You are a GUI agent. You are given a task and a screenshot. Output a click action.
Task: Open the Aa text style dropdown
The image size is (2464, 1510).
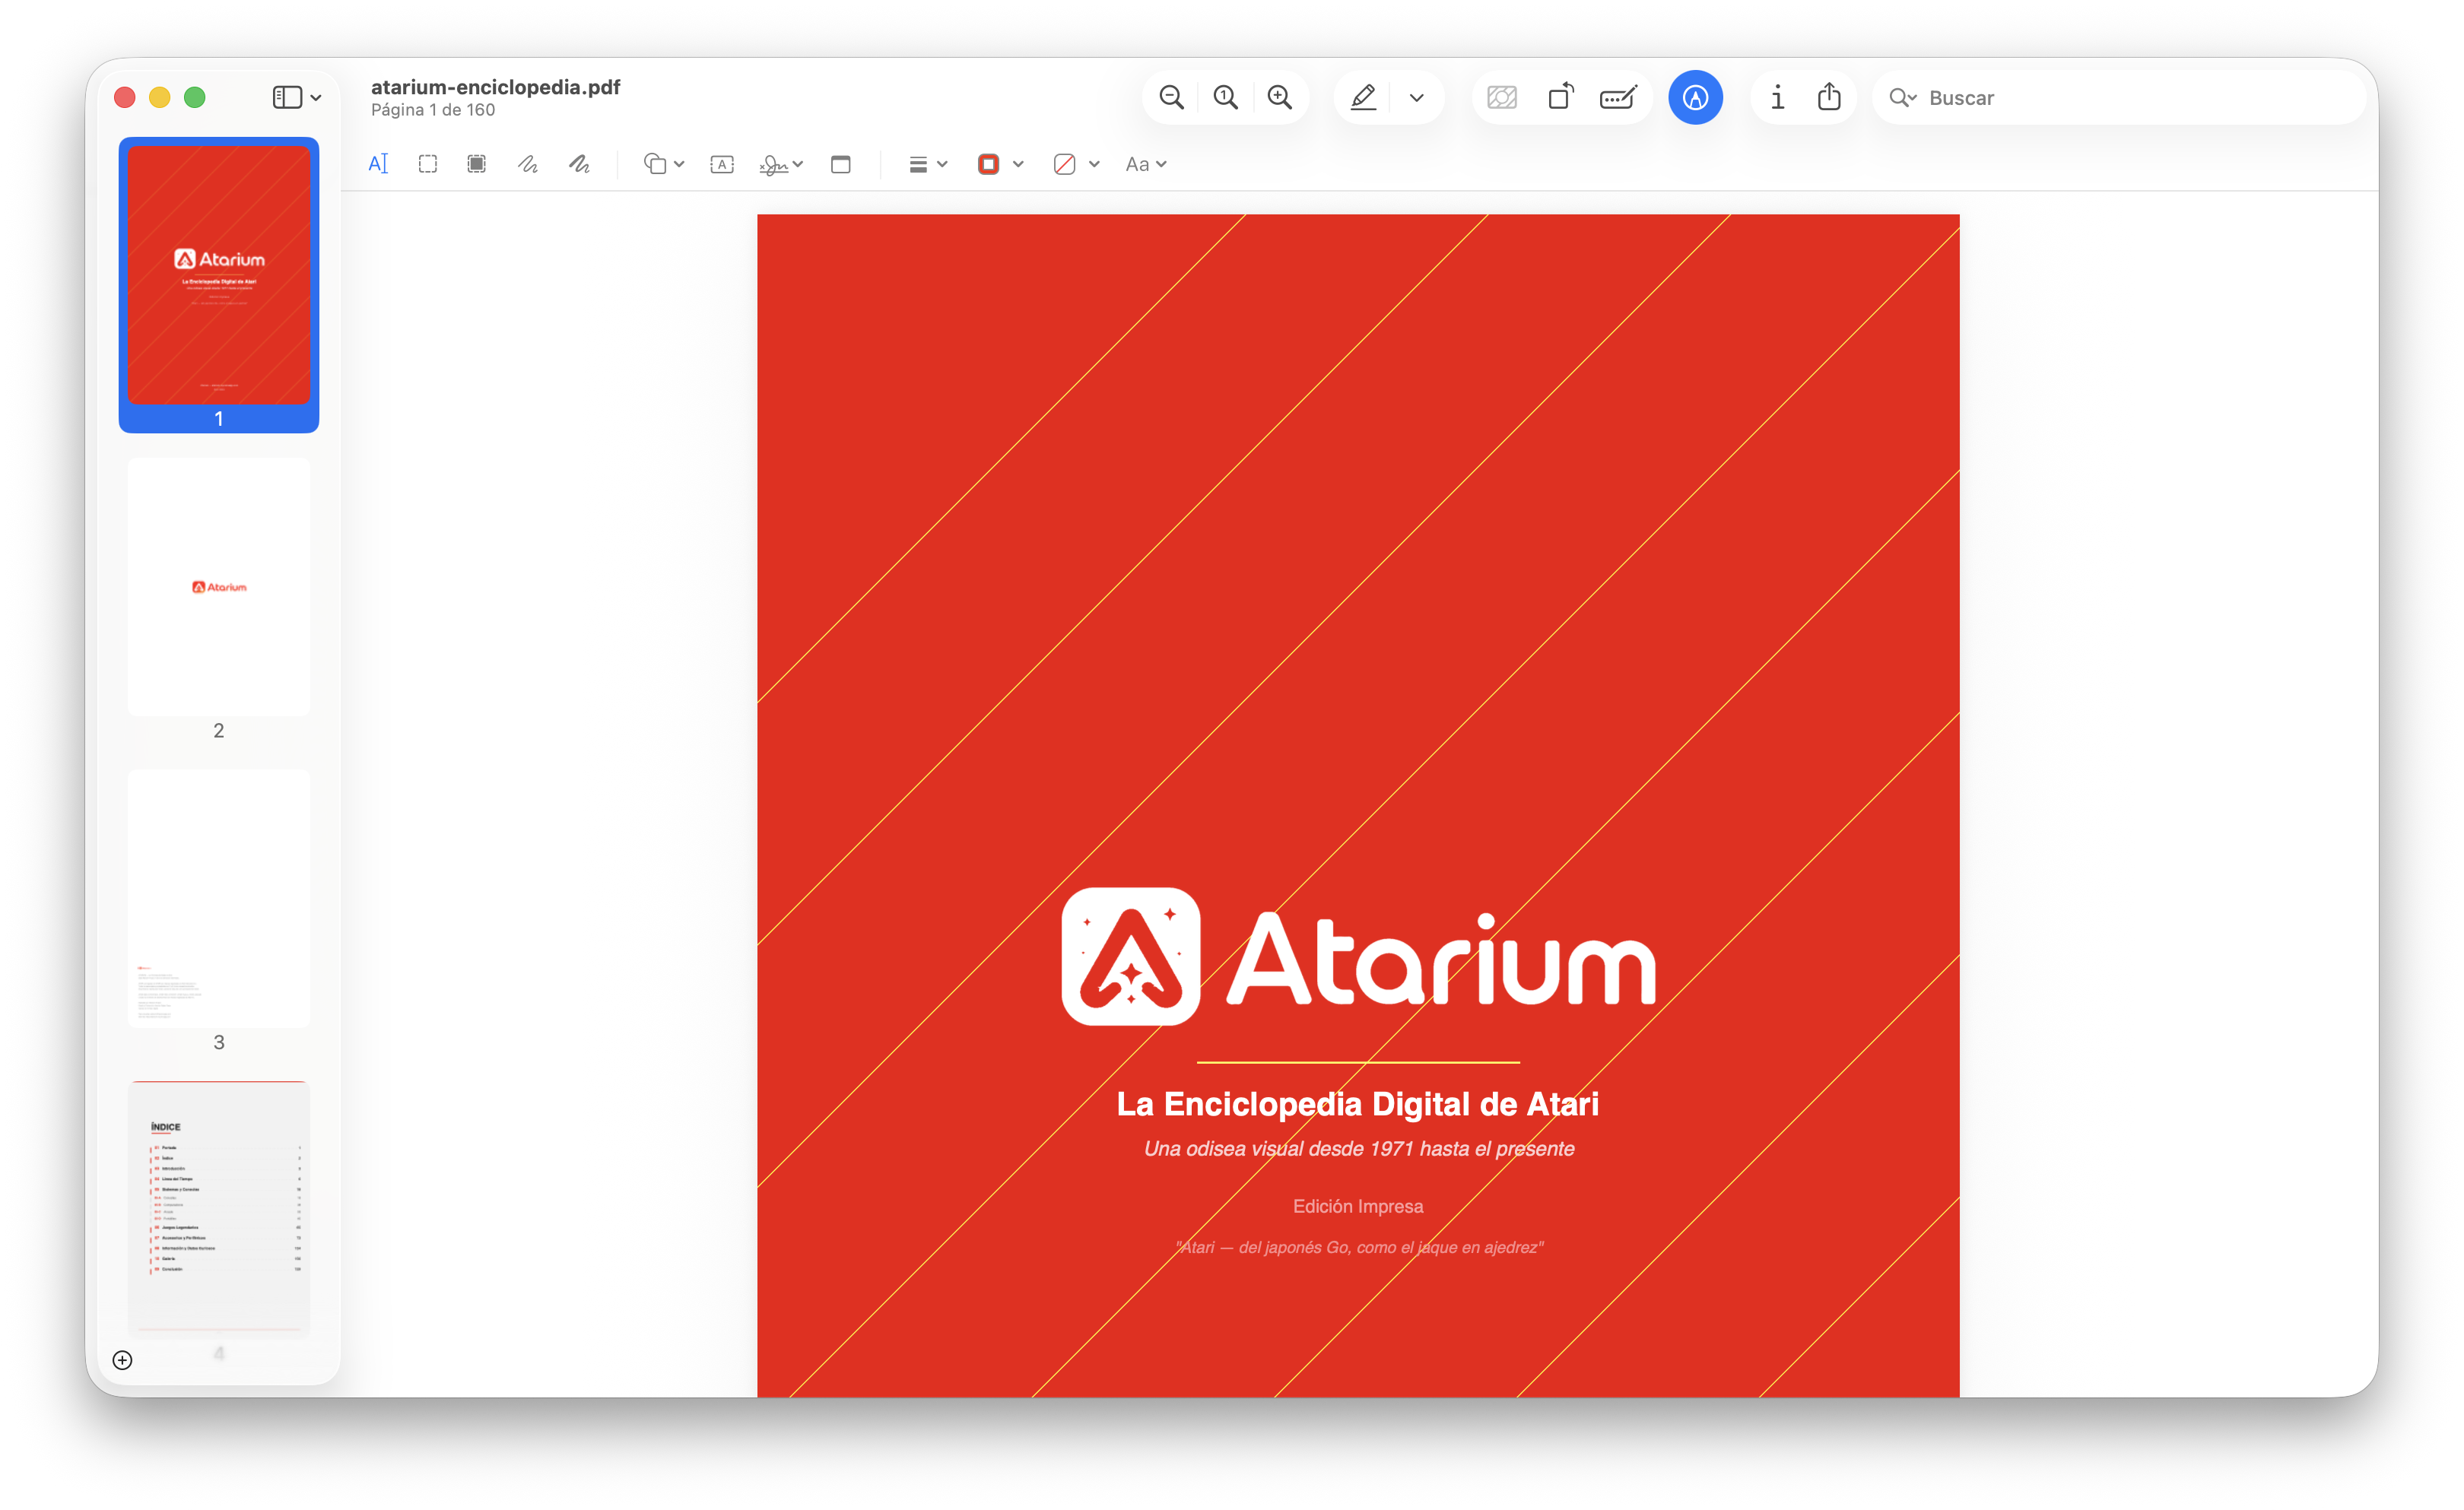click(x=1146, y=164)
